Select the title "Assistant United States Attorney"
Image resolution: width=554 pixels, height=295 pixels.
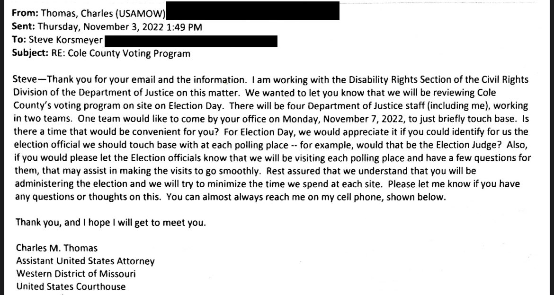pos(86,261)
